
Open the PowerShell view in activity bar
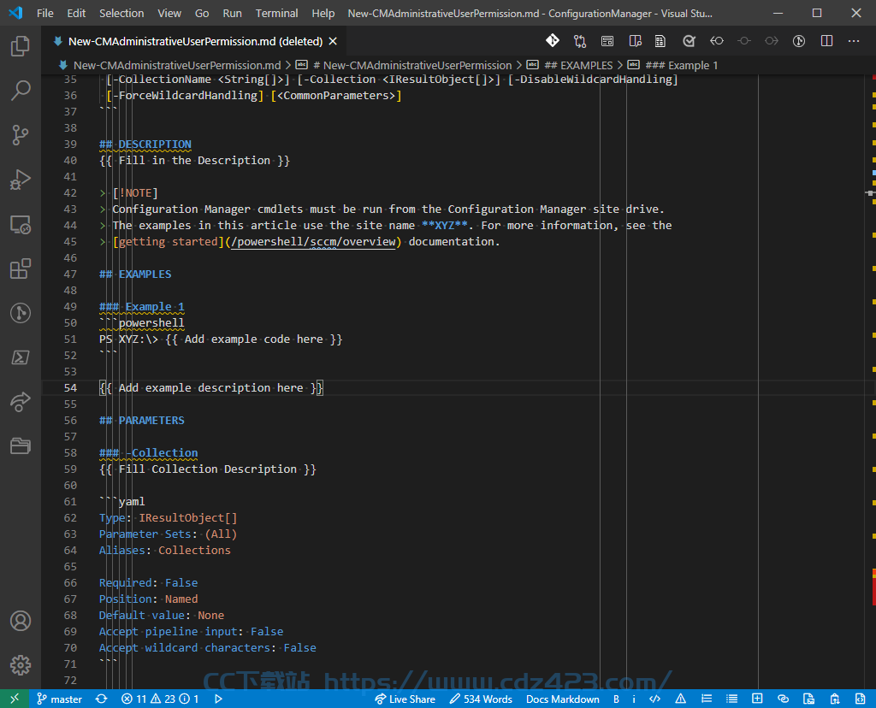pos(21,357)
